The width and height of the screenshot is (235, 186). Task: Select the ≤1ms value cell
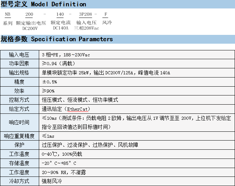137,136
